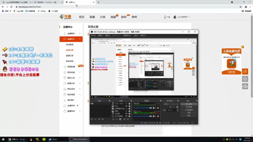The image size is (253, 142).
Task: Bookmark this page with the star icon
Action: (241, 7)
